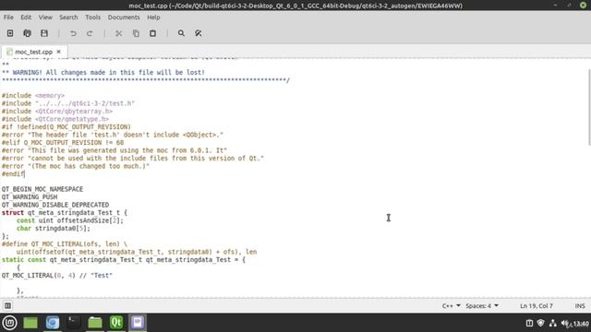Open terminal from taskbar

pyautogui.click(x=74, y=323)
